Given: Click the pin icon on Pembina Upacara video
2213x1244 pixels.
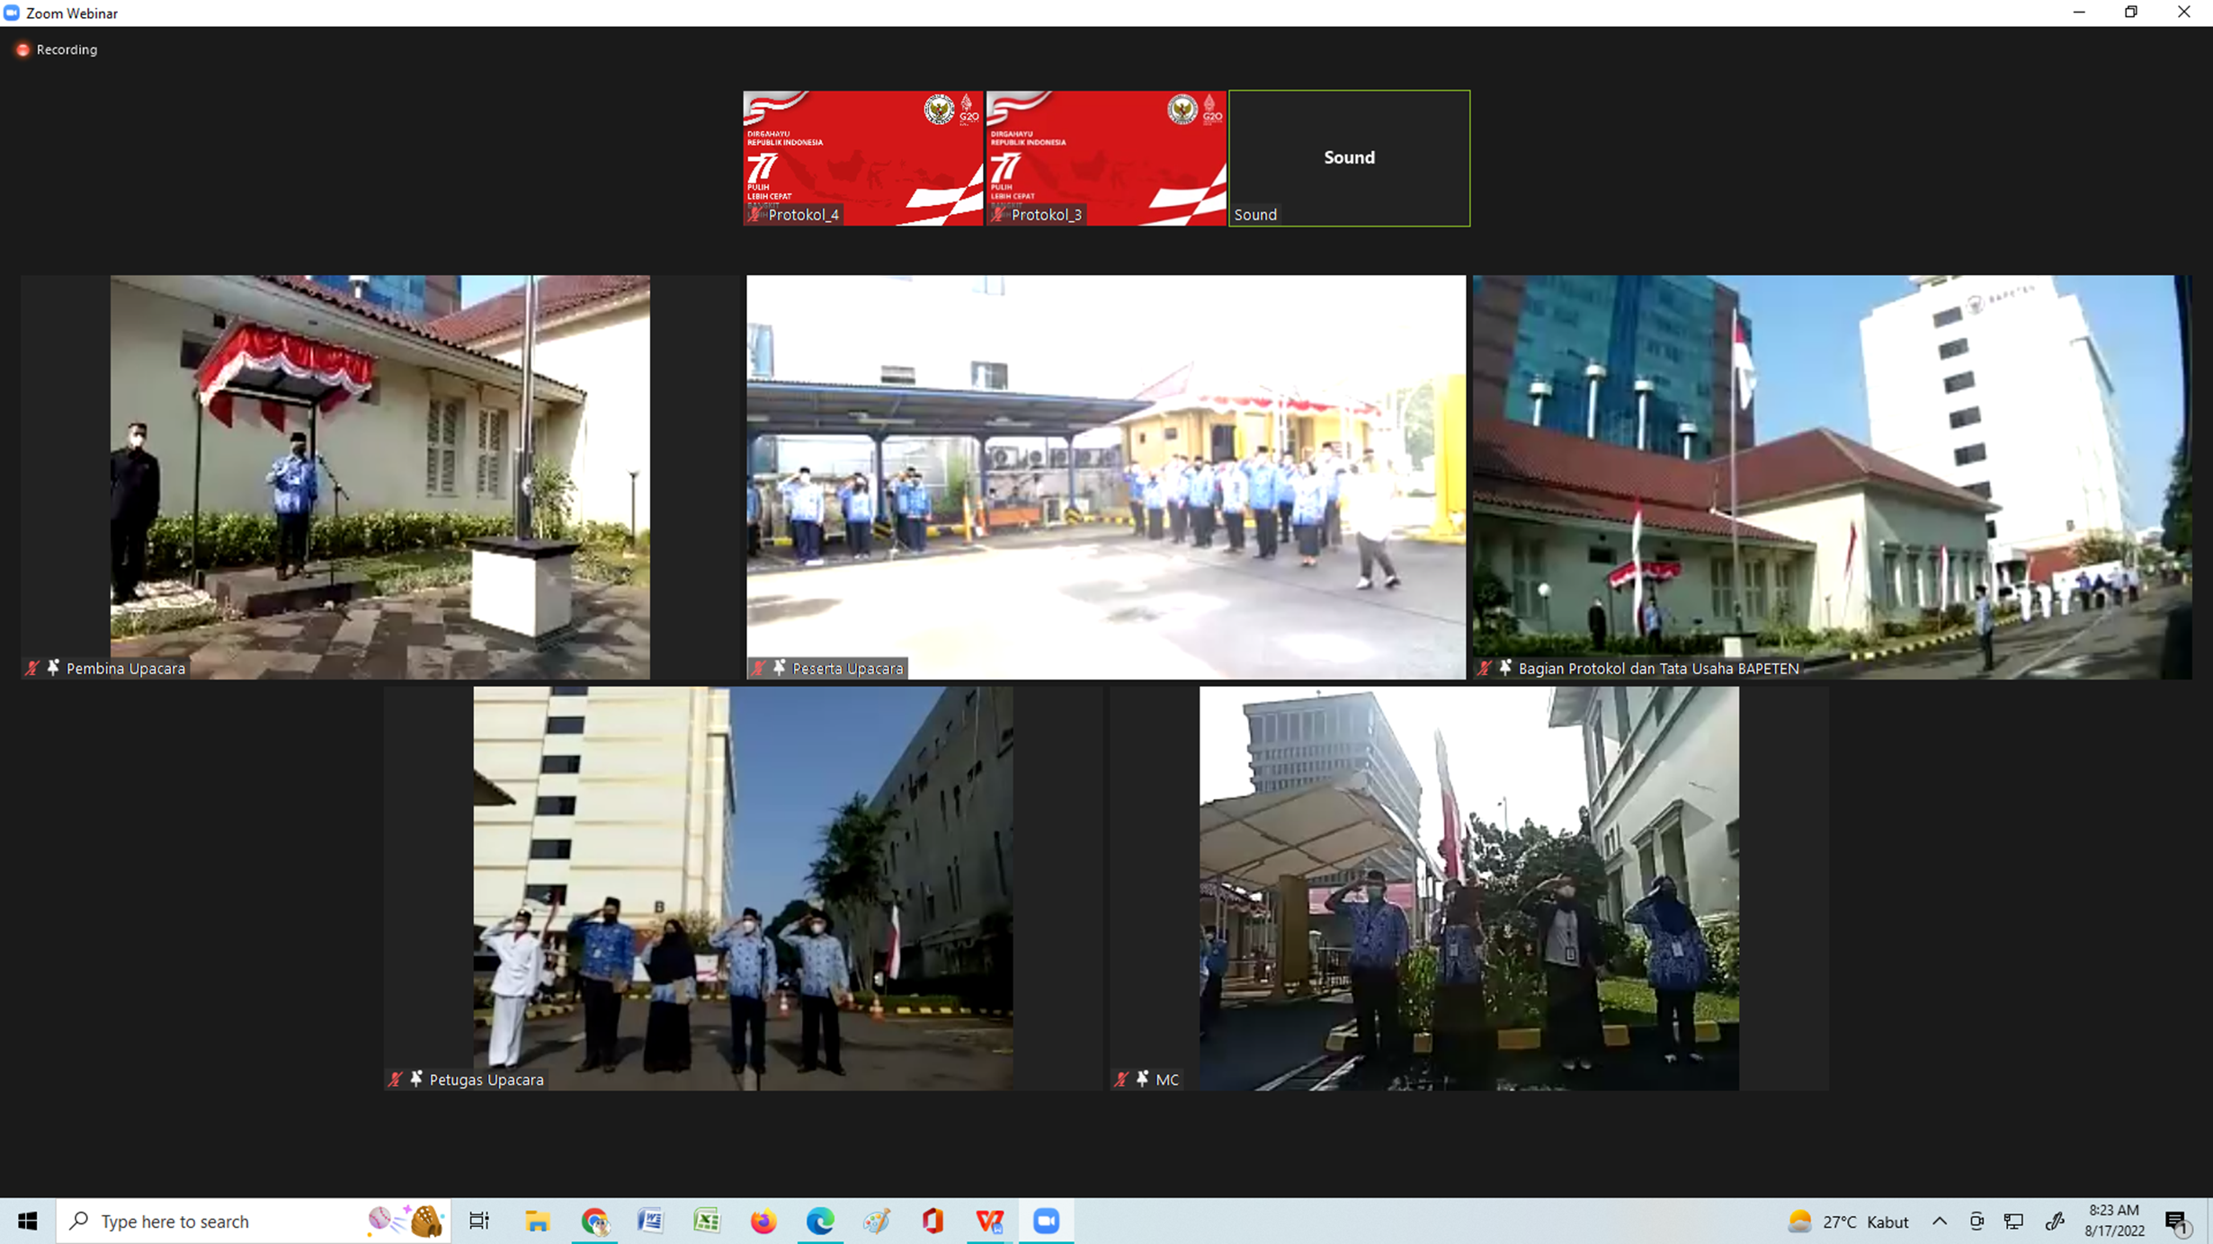Looking at the screenshot, I should pos(53,667).
